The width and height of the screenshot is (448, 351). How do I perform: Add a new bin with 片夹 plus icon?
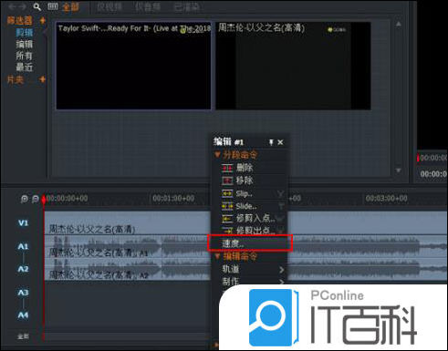click(43, 79)
